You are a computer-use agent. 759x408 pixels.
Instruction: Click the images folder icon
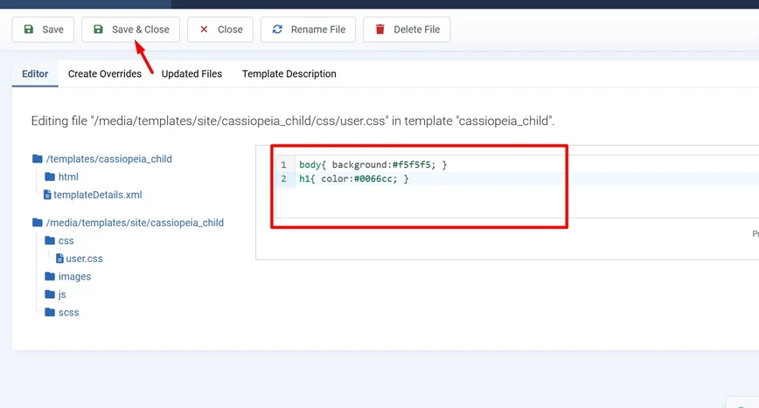(x=50, y=276)
